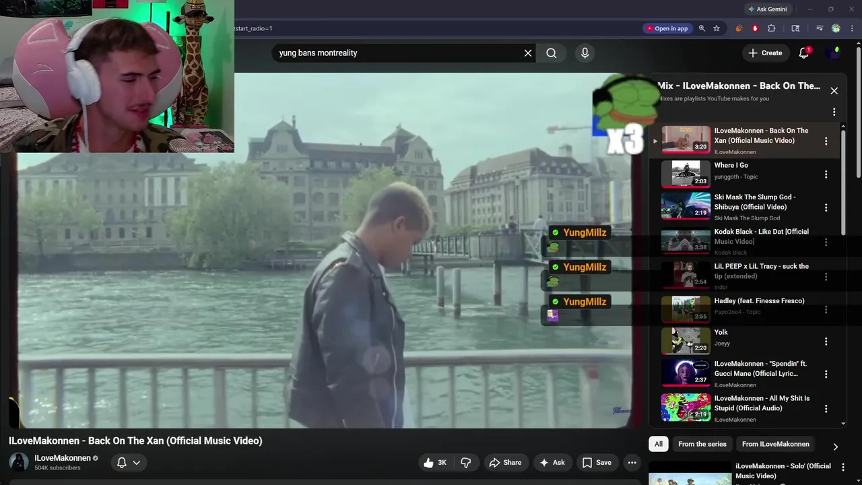Click the video title text

pyautogui.click(x=135, y=441)
